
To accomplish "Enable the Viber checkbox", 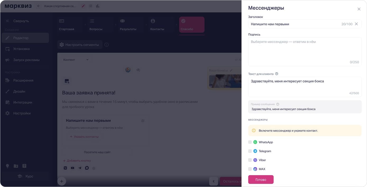I will [x=250, y=160].
